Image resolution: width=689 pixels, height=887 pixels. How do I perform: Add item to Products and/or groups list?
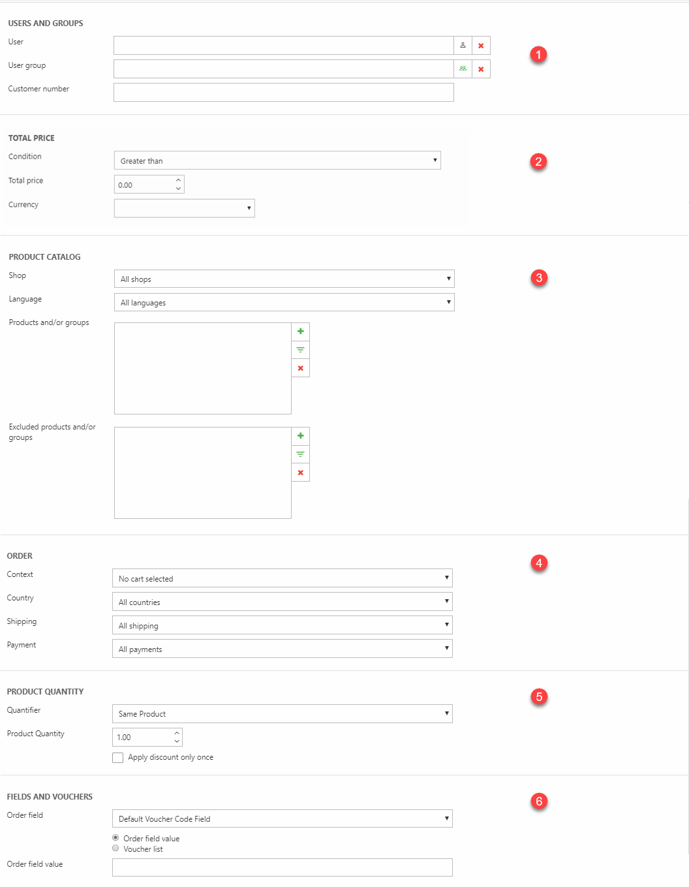click(300, 332)
